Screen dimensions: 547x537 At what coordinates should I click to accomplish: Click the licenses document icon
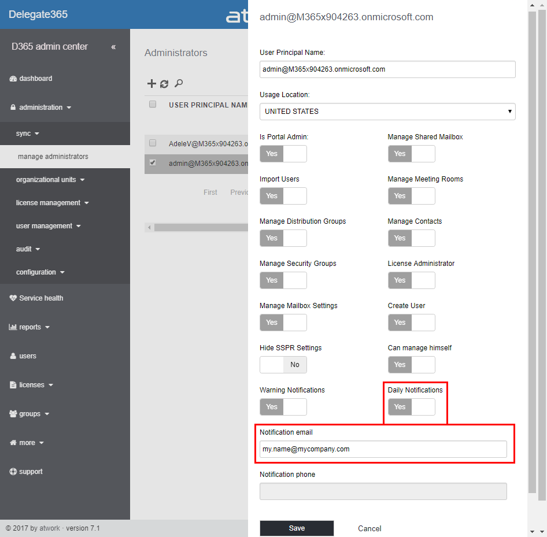pyautogui.click(x=13, y=385)
